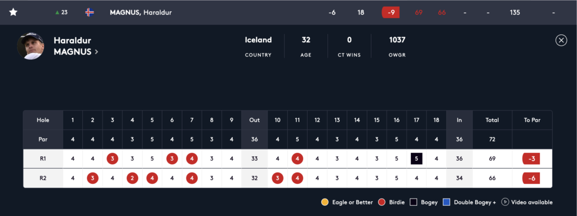Click the red -9 score badge

(392, 12)
